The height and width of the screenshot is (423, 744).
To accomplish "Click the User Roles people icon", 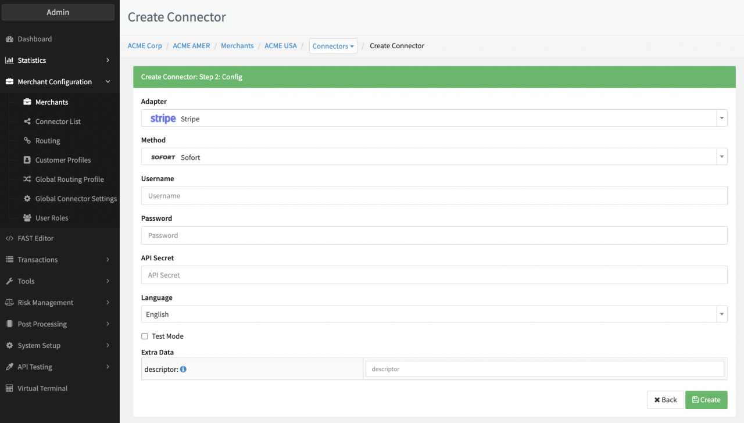I will coord(27,218).
